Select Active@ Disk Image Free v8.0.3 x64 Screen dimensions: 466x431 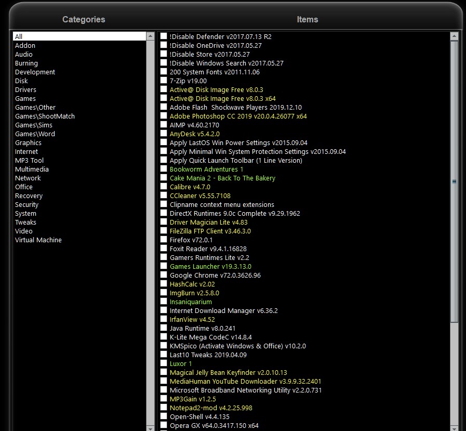pyautogui.click(x=222, y=98)
